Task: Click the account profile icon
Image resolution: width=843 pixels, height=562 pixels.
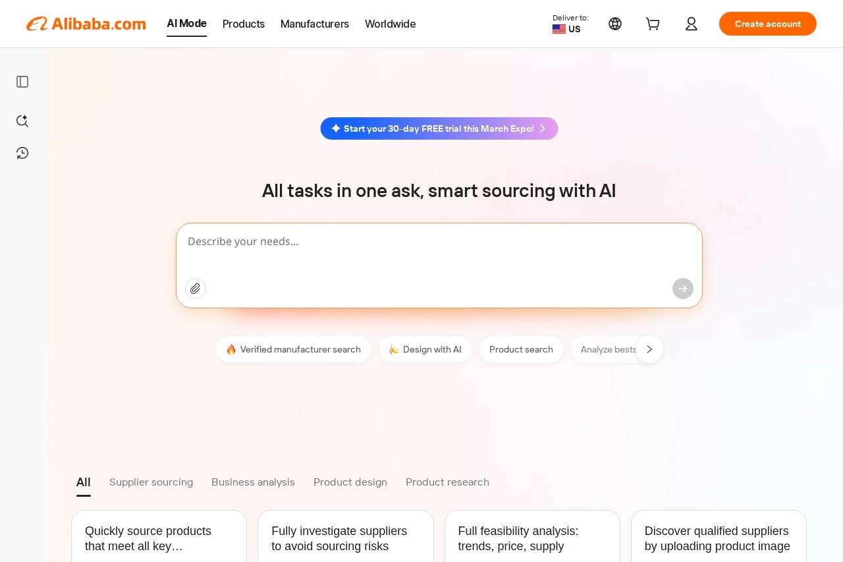Action: pyautogui.click(x=691, y=24)
